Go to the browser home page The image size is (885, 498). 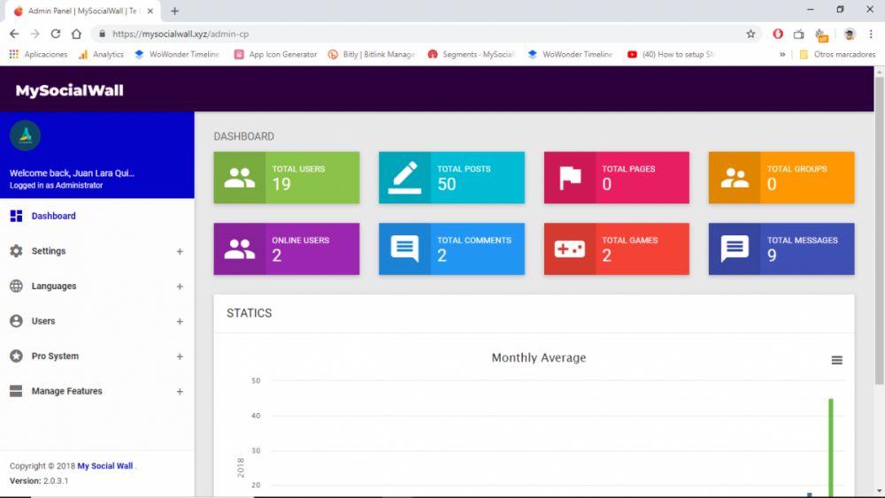[76, 34]
